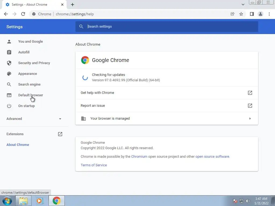Open the Chromium project link
The width and height of the screenshot is (275, 206).
pyautogui.click(x=139, y=156)
